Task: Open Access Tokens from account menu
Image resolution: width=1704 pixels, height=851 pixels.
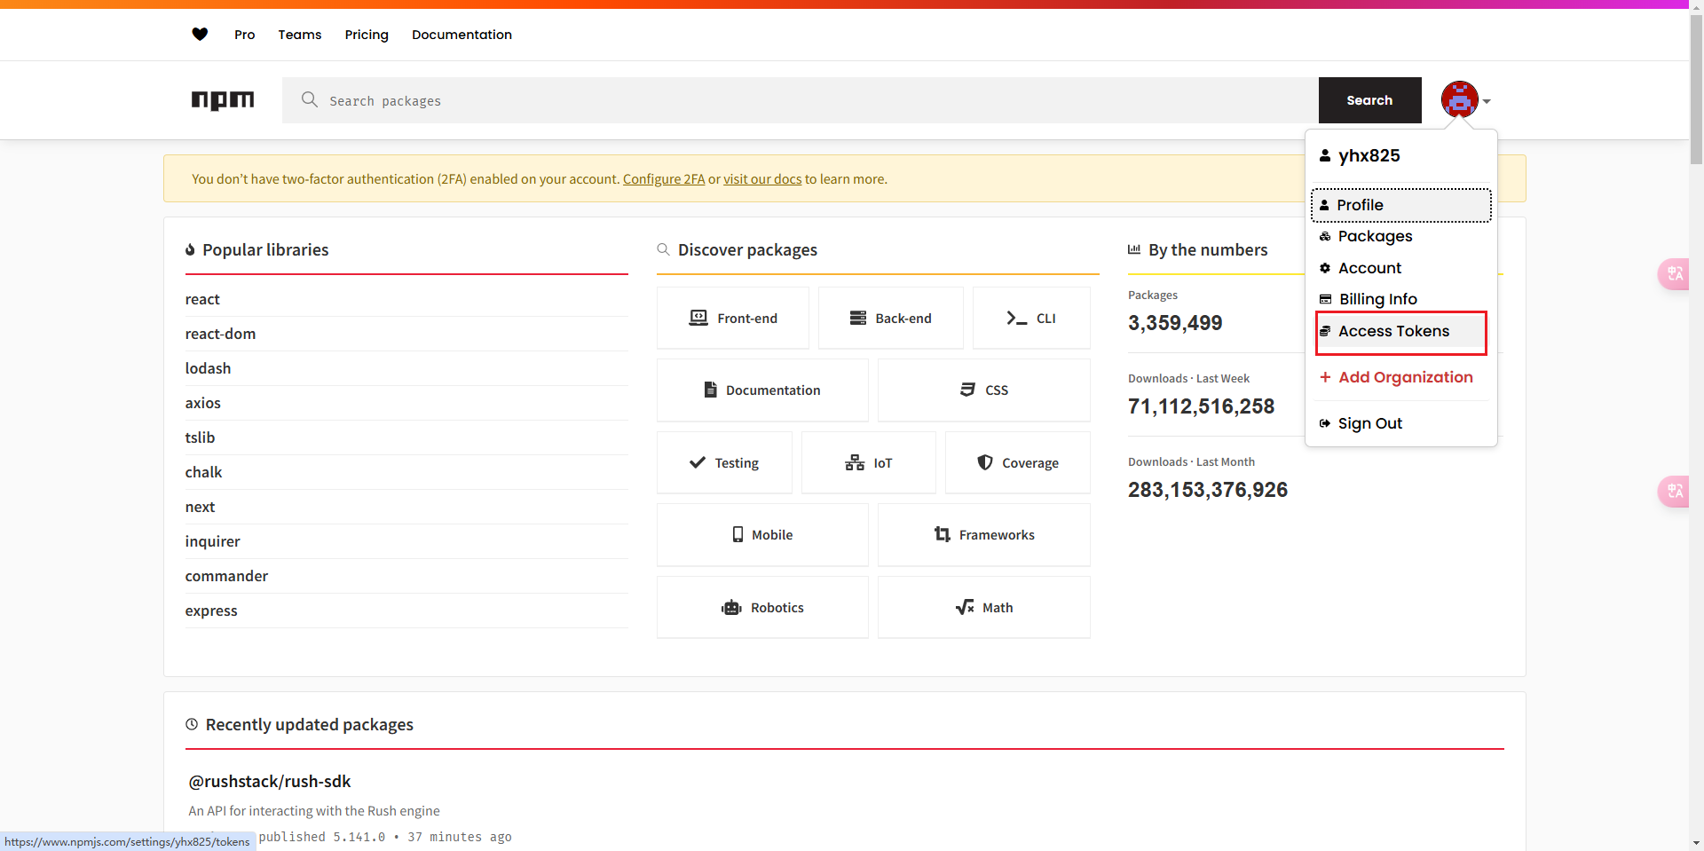Action: pyautogui.click(x=1392, y=331)
